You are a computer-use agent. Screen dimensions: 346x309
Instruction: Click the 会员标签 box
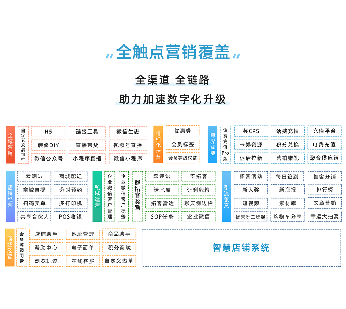coord(183,144)
